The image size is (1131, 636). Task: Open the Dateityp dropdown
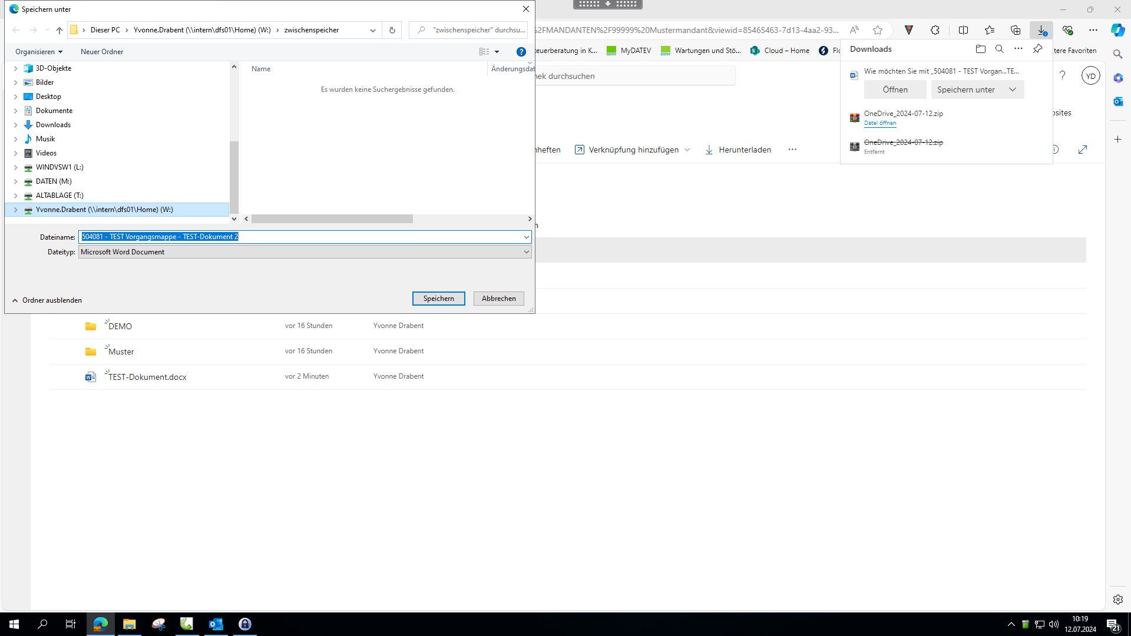526,252
